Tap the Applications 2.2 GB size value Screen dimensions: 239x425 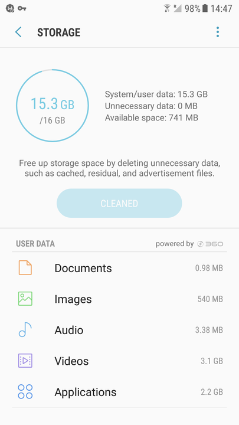(x=212, y=392)
